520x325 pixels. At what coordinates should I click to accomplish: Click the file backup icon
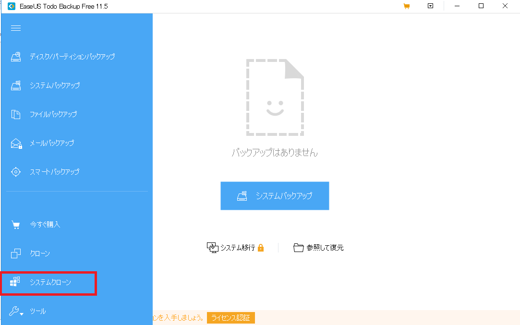click(16, 114)
